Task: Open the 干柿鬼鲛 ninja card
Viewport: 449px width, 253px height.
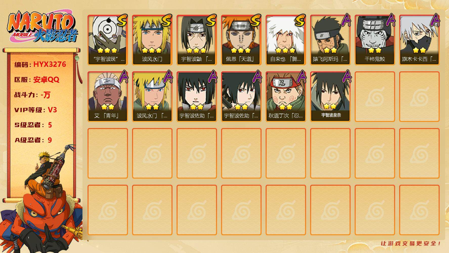Action: (375, 40)
